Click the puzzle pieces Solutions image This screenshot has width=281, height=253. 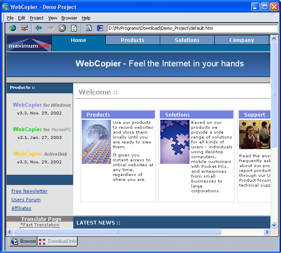175,142
